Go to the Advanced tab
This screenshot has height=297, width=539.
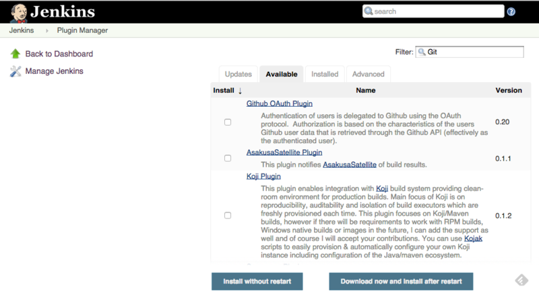tap(368, 74)
